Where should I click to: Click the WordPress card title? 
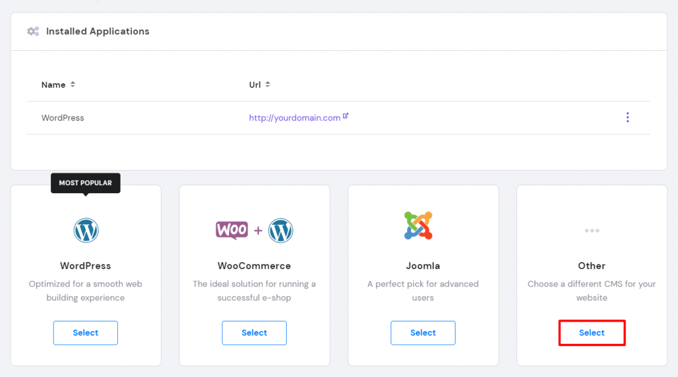coord(85,266)
